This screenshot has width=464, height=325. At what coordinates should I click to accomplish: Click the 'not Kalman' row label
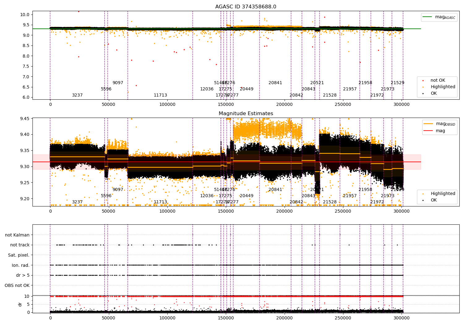tap(17, 235)
